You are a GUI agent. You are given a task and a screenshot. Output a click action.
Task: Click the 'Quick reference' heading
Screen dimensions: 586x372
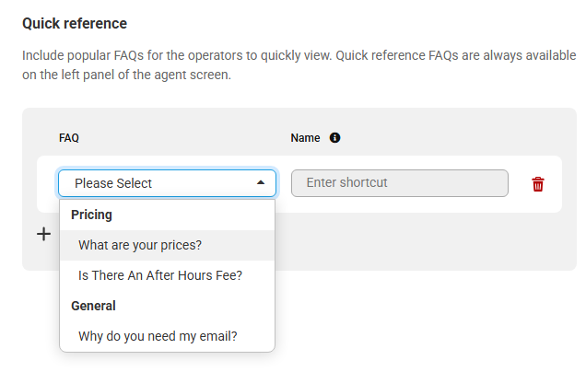click(75, 23)
